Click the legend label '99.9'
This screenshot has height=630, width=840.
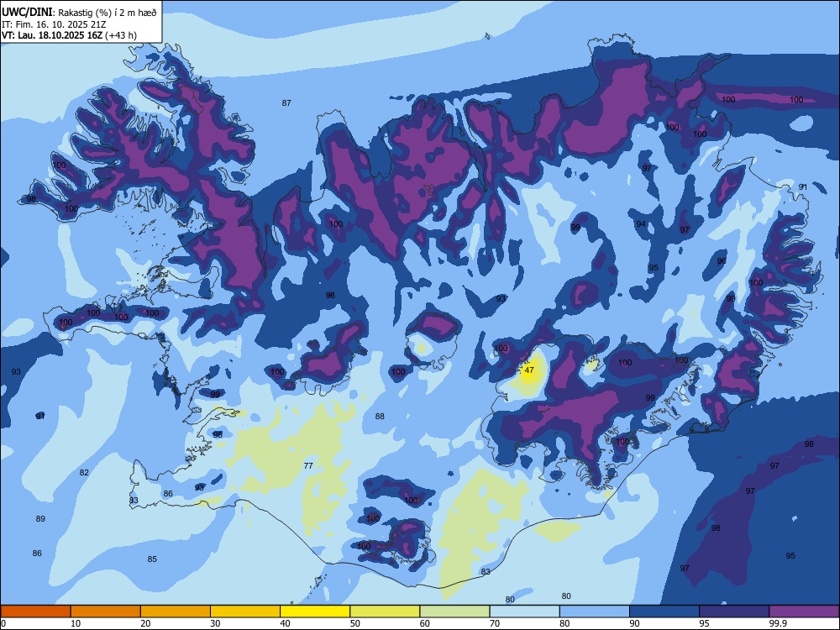tap(777, 623)
